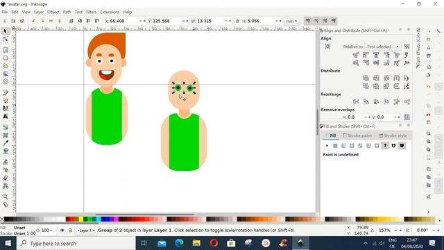Open Microsoft Edge from taskbar
Image resolution: width=444 pixels, height=250 pixels.
click(179, 243)
